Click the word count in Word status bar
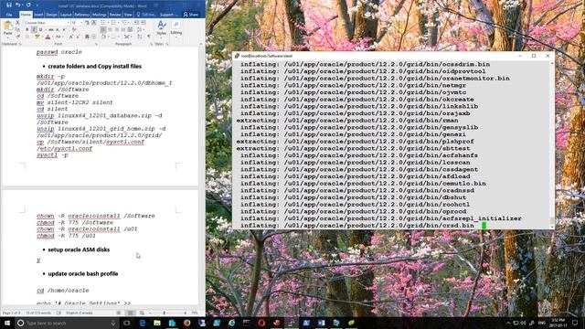This screenshot has height=329, width=585. (x=38, y=313)
